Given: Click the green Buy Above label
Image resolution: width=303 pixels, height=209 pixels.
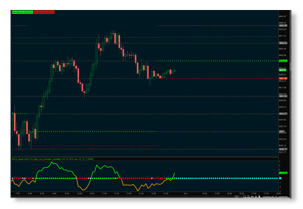Looking at the screenshot, I should [22, 12].
